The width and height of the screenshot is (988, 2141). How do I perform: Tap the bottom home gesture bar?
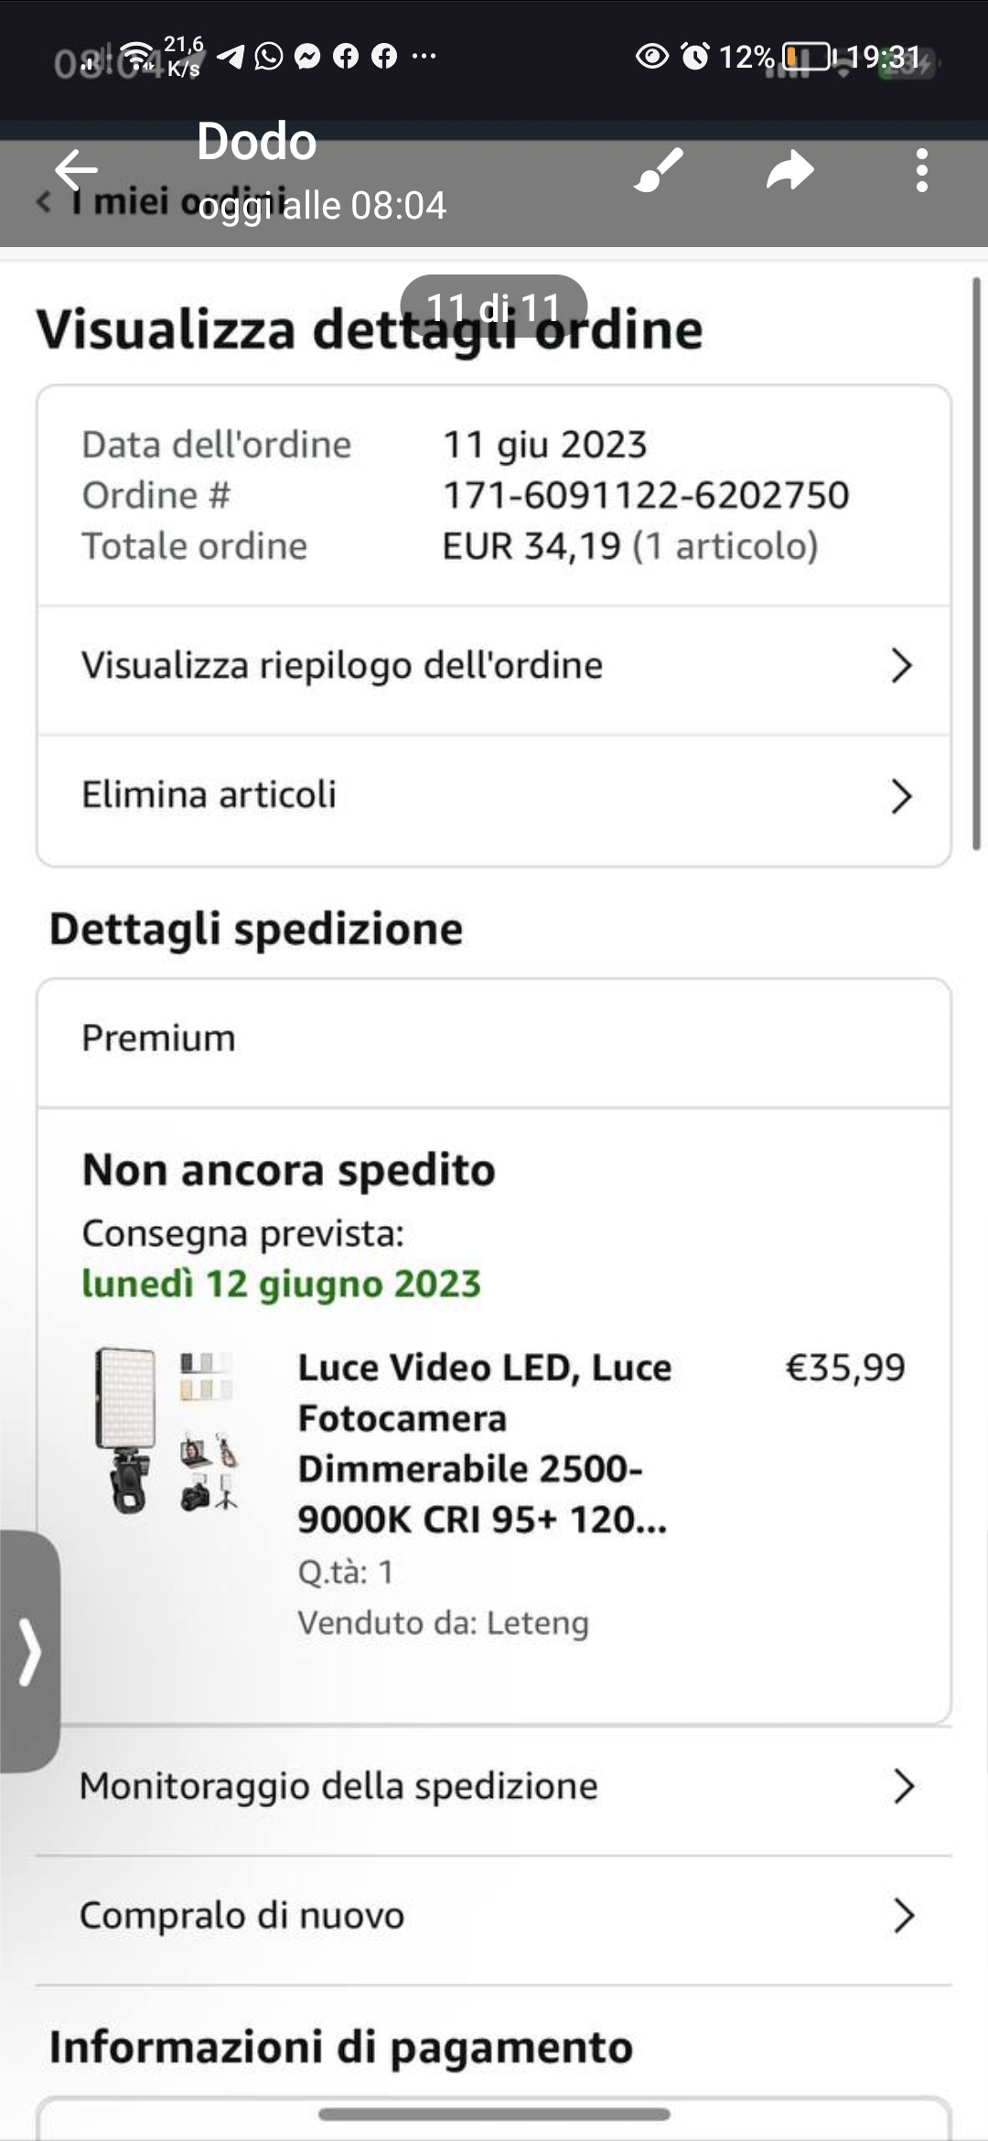point(494,2114)
